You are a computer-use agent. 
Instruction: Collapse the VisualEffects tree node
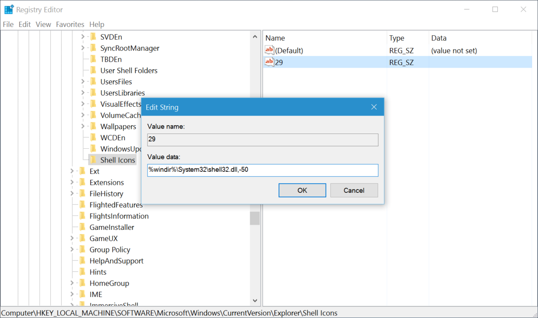(84, 104)
